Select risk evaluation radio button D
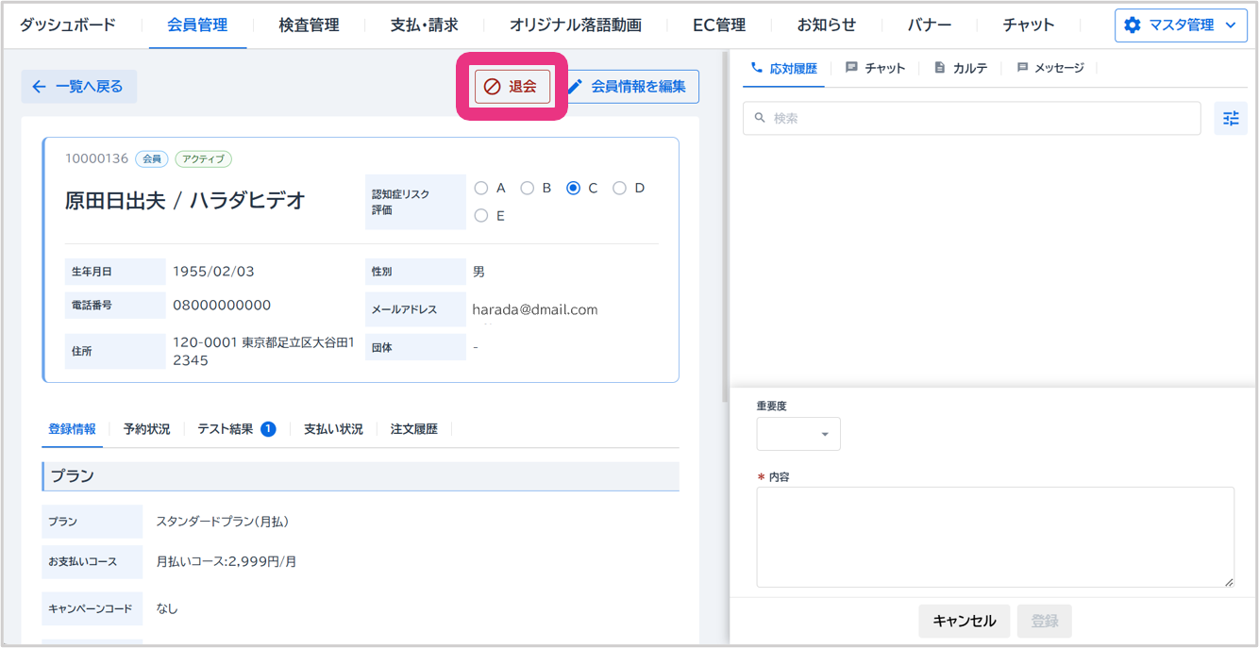This screenshot has width=1259, height=648. [619, 188]
